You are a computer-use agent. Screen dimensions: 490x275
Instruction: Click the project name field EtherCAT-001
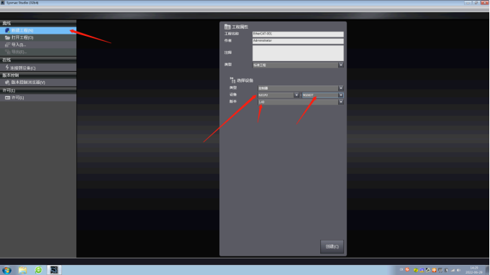click(298, 34)
